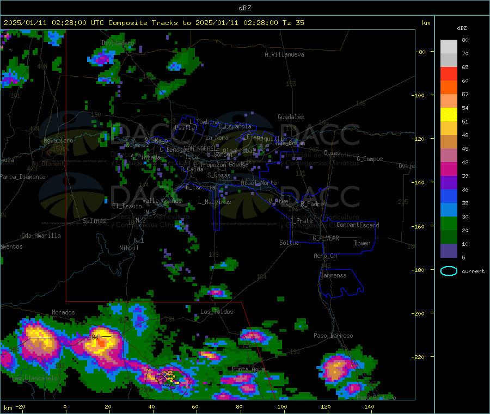Select the slate 5 dBZ color swatch
490x414 pixels.
pyautogui.click(x=449, y=251)
